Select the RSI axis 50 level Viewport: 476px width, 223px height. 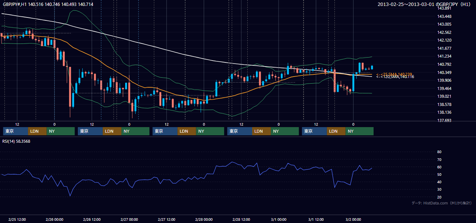click(439, 174)
